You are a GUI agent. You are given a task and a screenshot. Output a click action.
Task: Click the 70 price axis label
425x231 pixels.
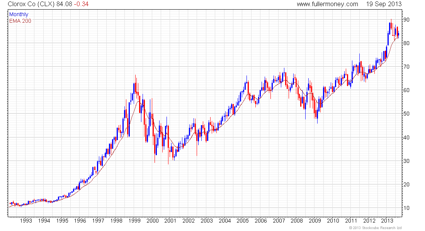point(406,67)
